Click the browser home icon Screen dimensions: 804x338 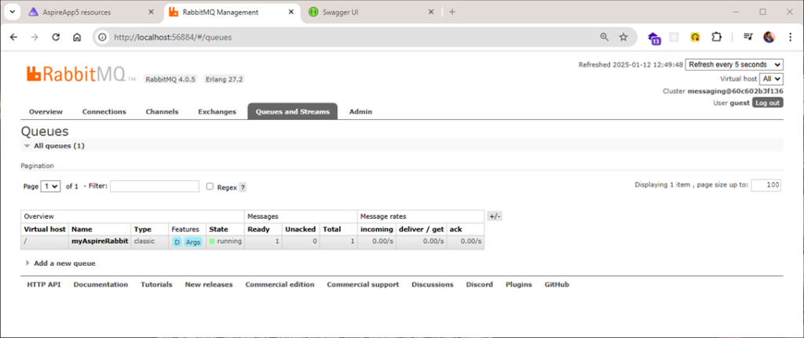point(77,37)
